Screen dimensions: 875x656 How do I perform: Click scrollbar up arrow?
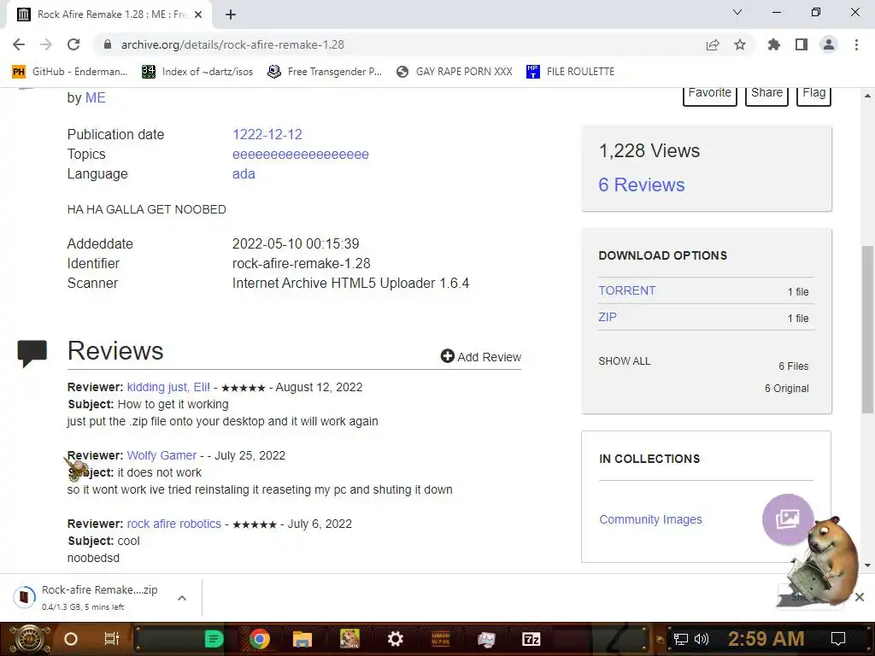[867, 96]
